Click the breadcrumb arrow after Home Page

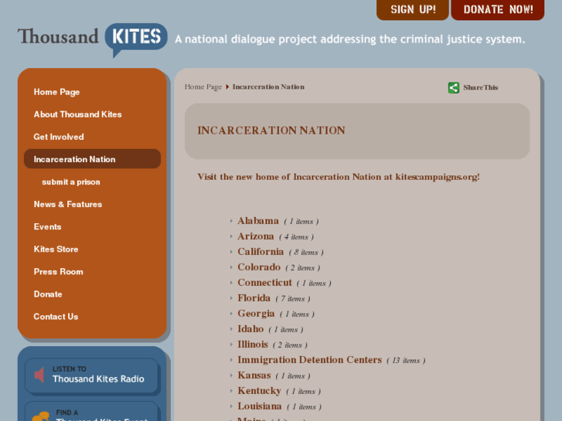click(227, 87)
